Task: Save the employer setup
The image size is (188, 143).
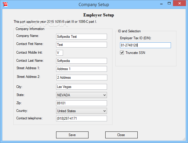Action: coord(72,135)
